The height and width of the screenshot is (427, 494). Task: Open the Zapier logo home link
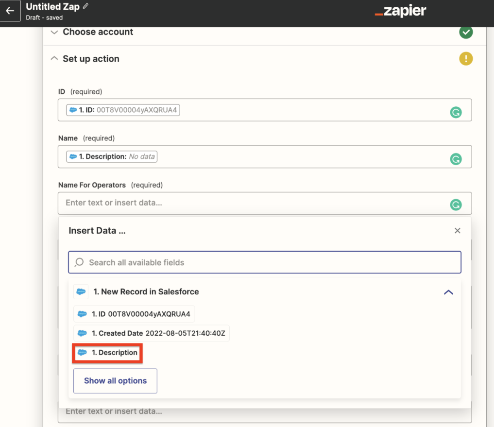coord(400,11)
